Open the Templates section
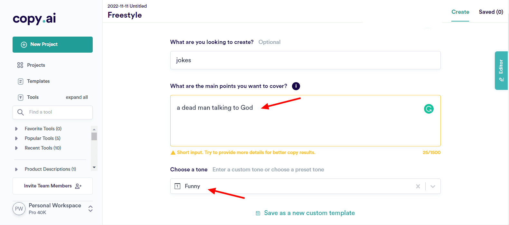This screenshot has width=509, height=225. pos(38,81)
